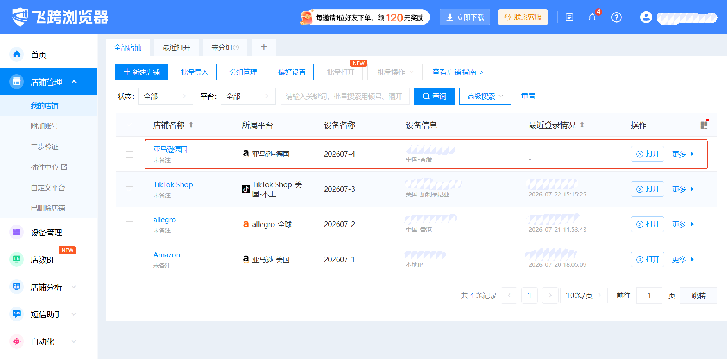Click the 立即下载 download button
The image size is (727, 359).
(465, 17)
